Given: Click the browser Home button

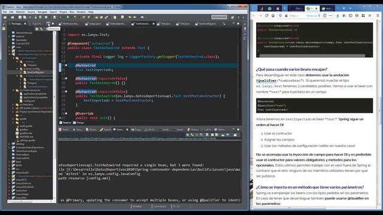Looking at the screenshot, I should [x=273, y=16].
